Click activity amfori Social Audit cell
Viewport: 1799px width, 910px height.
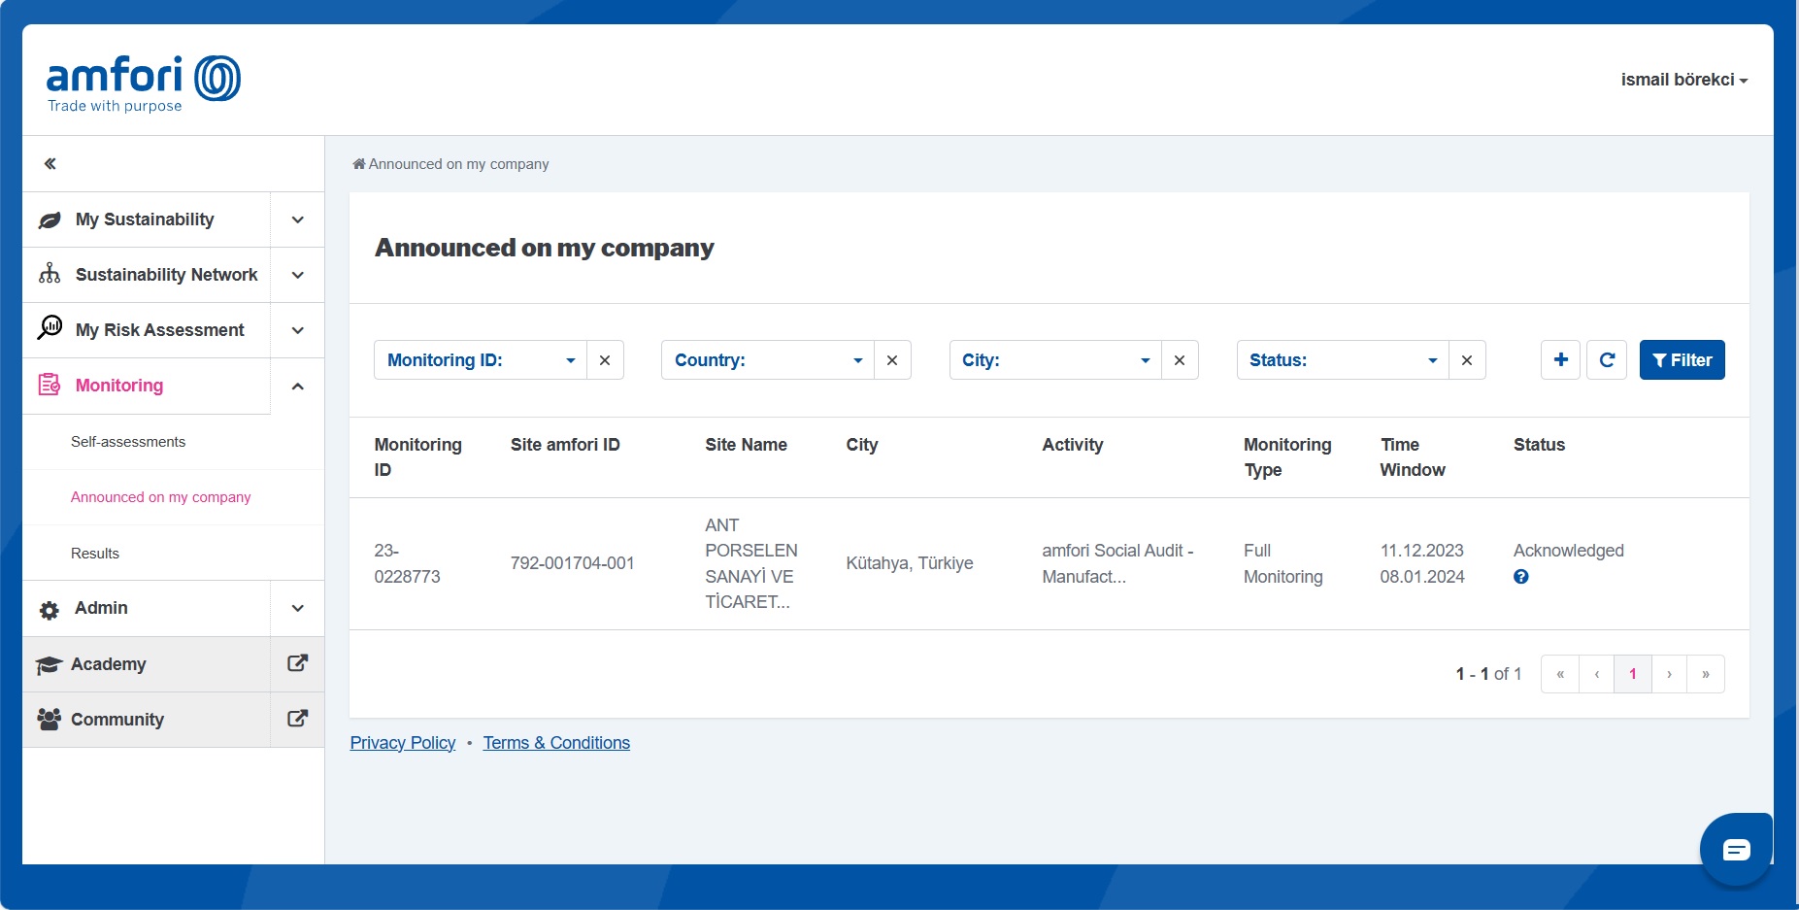coord(1117,563)
